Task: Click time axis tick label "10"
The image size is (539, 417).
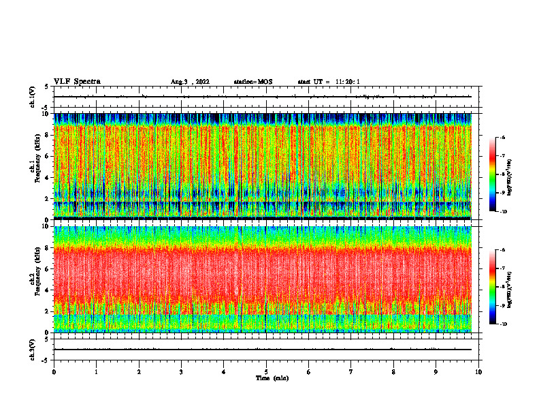Action: 478,372
